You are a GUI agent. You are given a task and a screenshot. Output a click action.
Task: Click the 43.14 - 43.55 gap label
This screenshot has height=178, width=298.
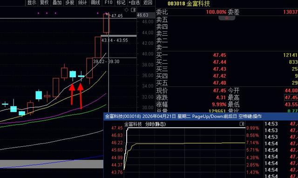tap(115, 41)
